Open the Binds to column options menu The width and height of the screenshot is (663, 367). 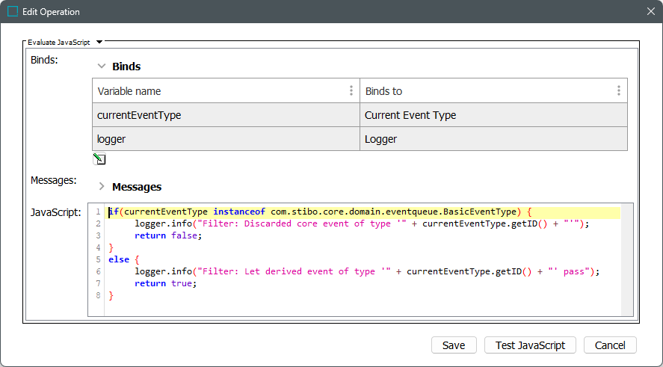[x=618, y=90]
